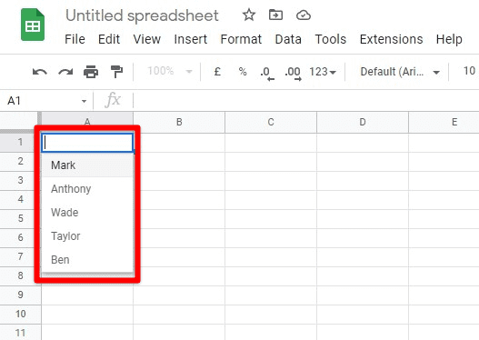Select row 3 header
Image resolution: width=479 pixels, height=340 pixels.
[20, 180]
